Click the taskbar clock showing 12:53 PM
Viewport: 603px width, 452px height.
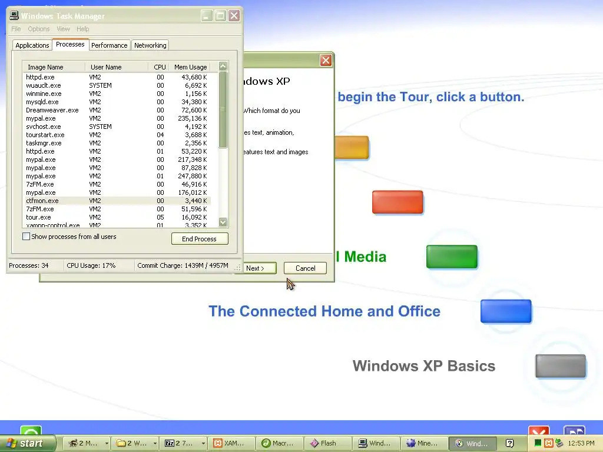point(581,443)
